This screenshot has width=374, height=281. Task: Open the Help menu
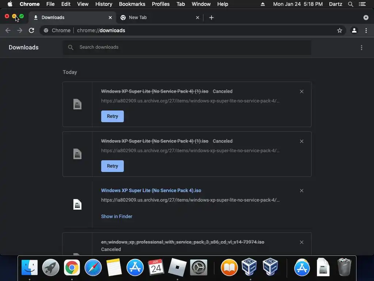222,4
